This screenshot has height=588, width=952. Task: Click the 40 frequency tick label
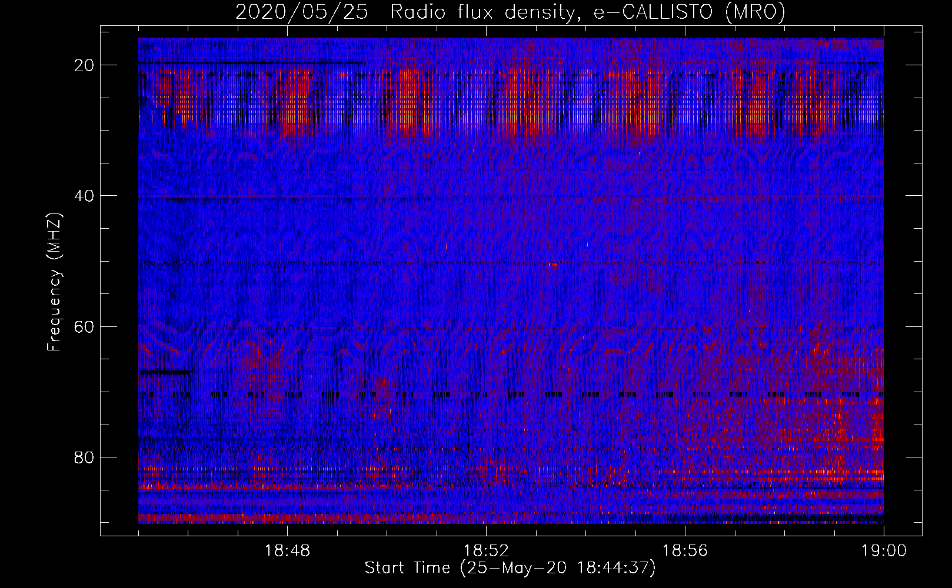(85, 196)
